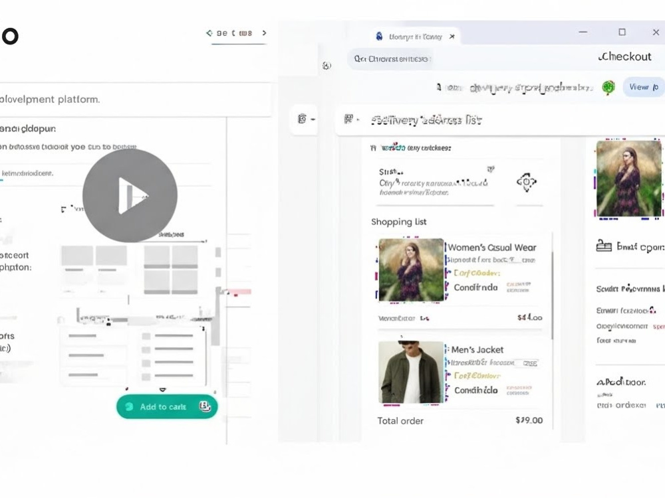665x498 pixels.
Task: Select the browser tab with the blue favicon
Action: [x=416, y=37]
